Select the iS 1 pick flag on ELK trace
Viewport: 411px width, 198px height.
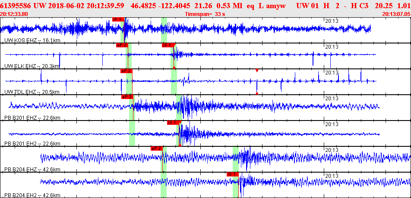168,45
